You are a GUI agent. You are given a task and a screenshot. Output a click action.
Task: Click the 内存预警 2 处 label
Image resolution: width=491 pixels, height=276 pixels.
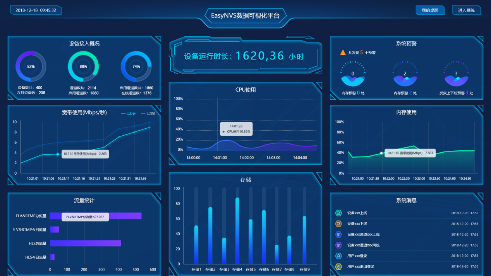point(405,93)
